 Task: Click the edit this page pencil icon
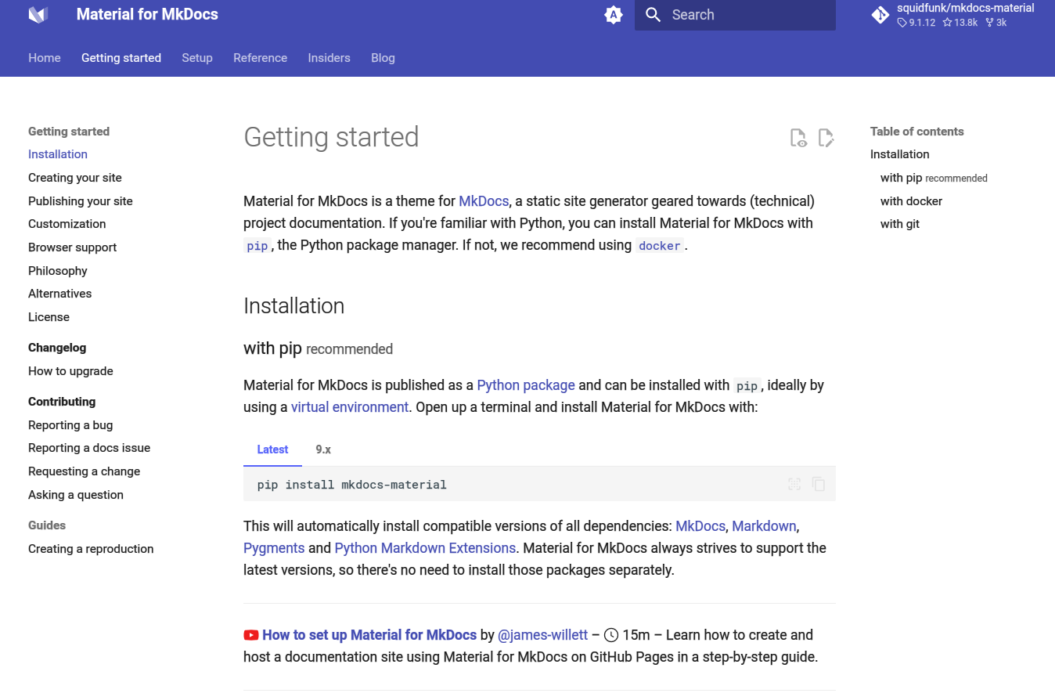click(826, 137)
